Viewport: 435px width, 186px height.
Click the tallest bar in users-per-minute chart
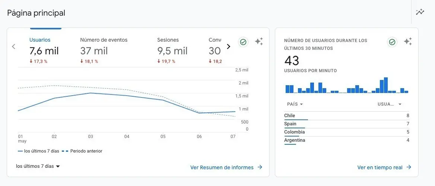[x=385, y=85]
